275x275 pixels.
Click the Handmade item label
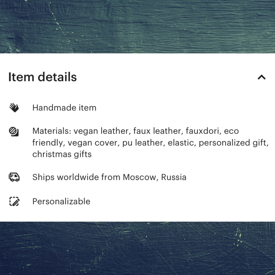64,108
